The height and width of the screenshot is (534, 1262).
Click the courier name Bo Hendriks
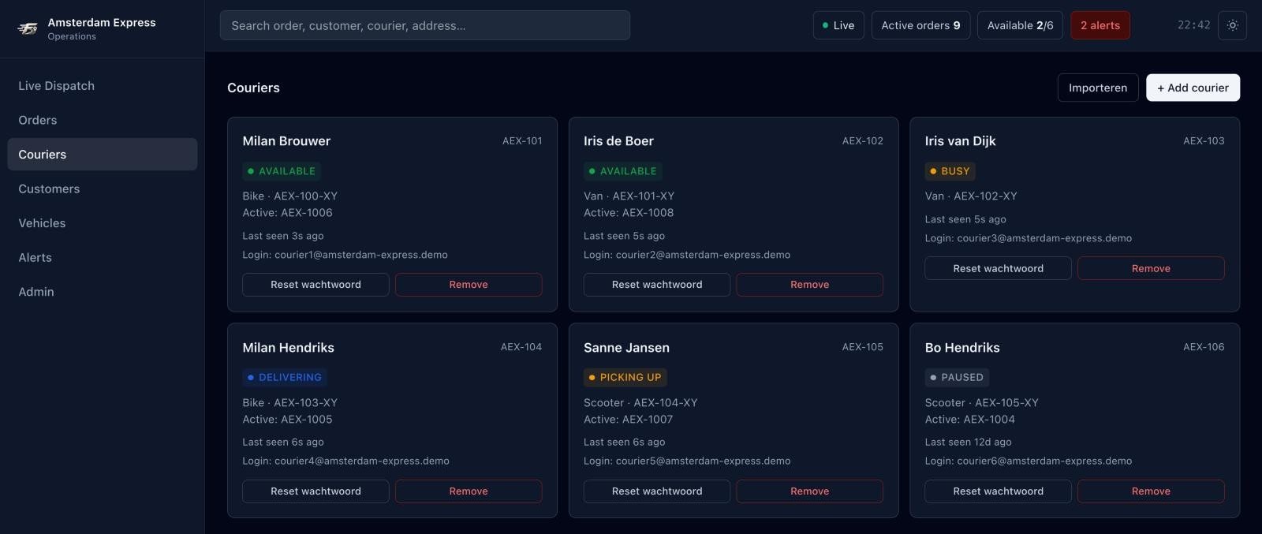[962, 348]
